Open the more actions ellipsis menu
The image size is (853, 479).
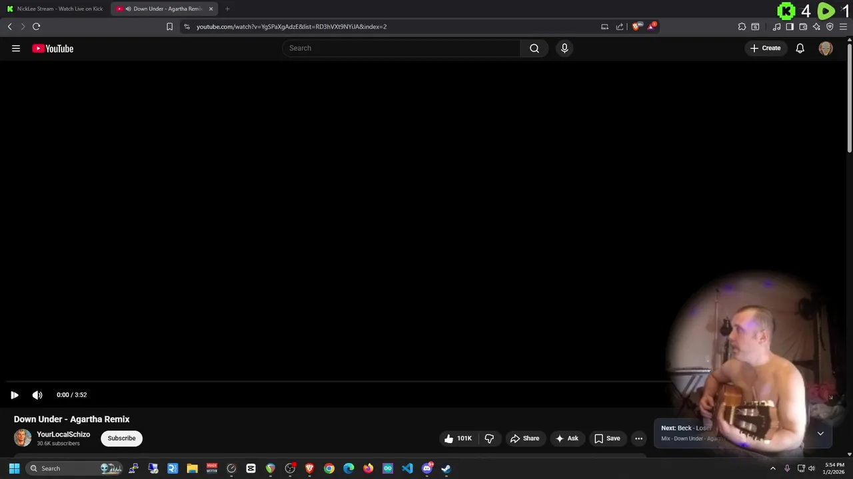[x=638, y=438]
